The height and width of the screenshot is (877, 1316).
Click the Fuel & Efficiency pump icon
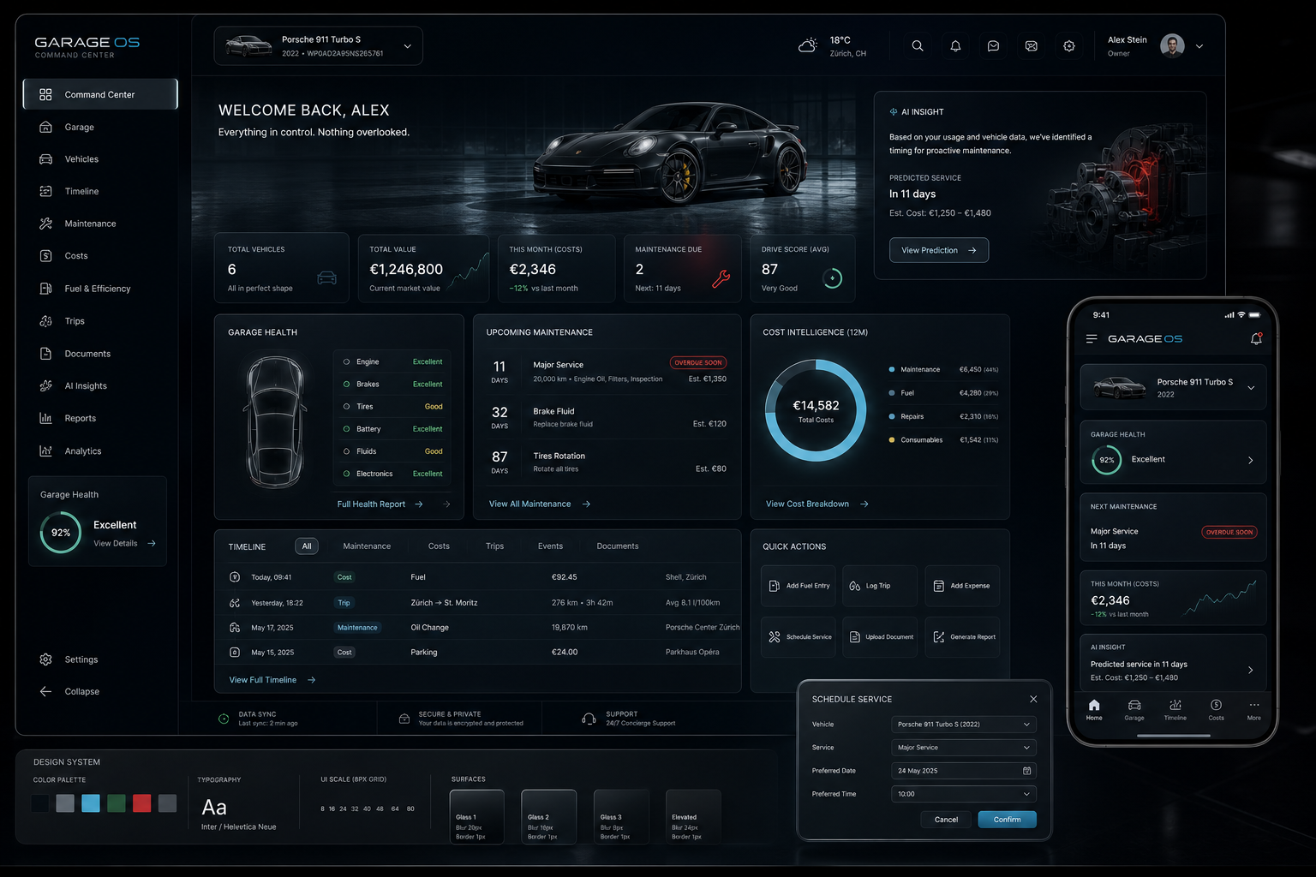(46, 289)
